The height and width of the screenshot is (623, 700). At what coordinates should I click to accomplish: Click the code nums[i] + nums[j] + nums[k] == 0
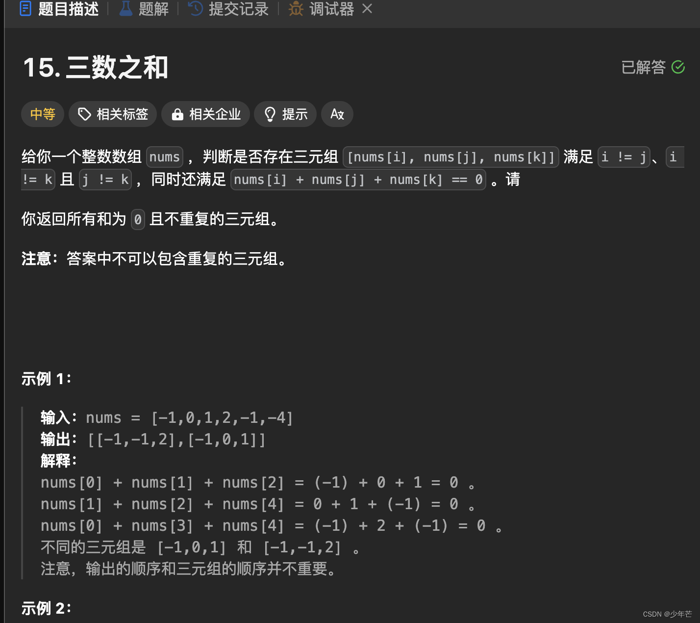[358, 180]
